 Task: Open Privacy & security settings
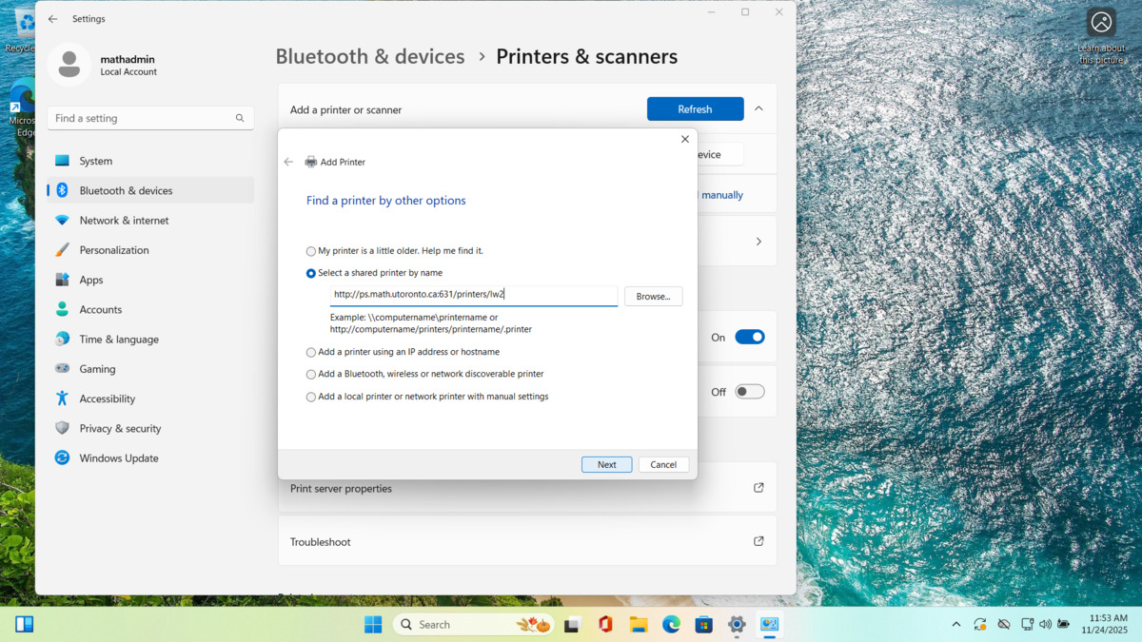pyautogui.click(x=120, y=428)
